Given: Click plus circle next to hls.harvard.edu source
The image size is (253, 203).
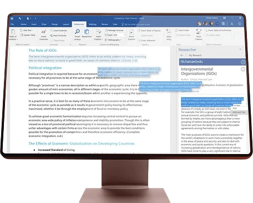Looking at the screenshot, I should tap(243, 62).
